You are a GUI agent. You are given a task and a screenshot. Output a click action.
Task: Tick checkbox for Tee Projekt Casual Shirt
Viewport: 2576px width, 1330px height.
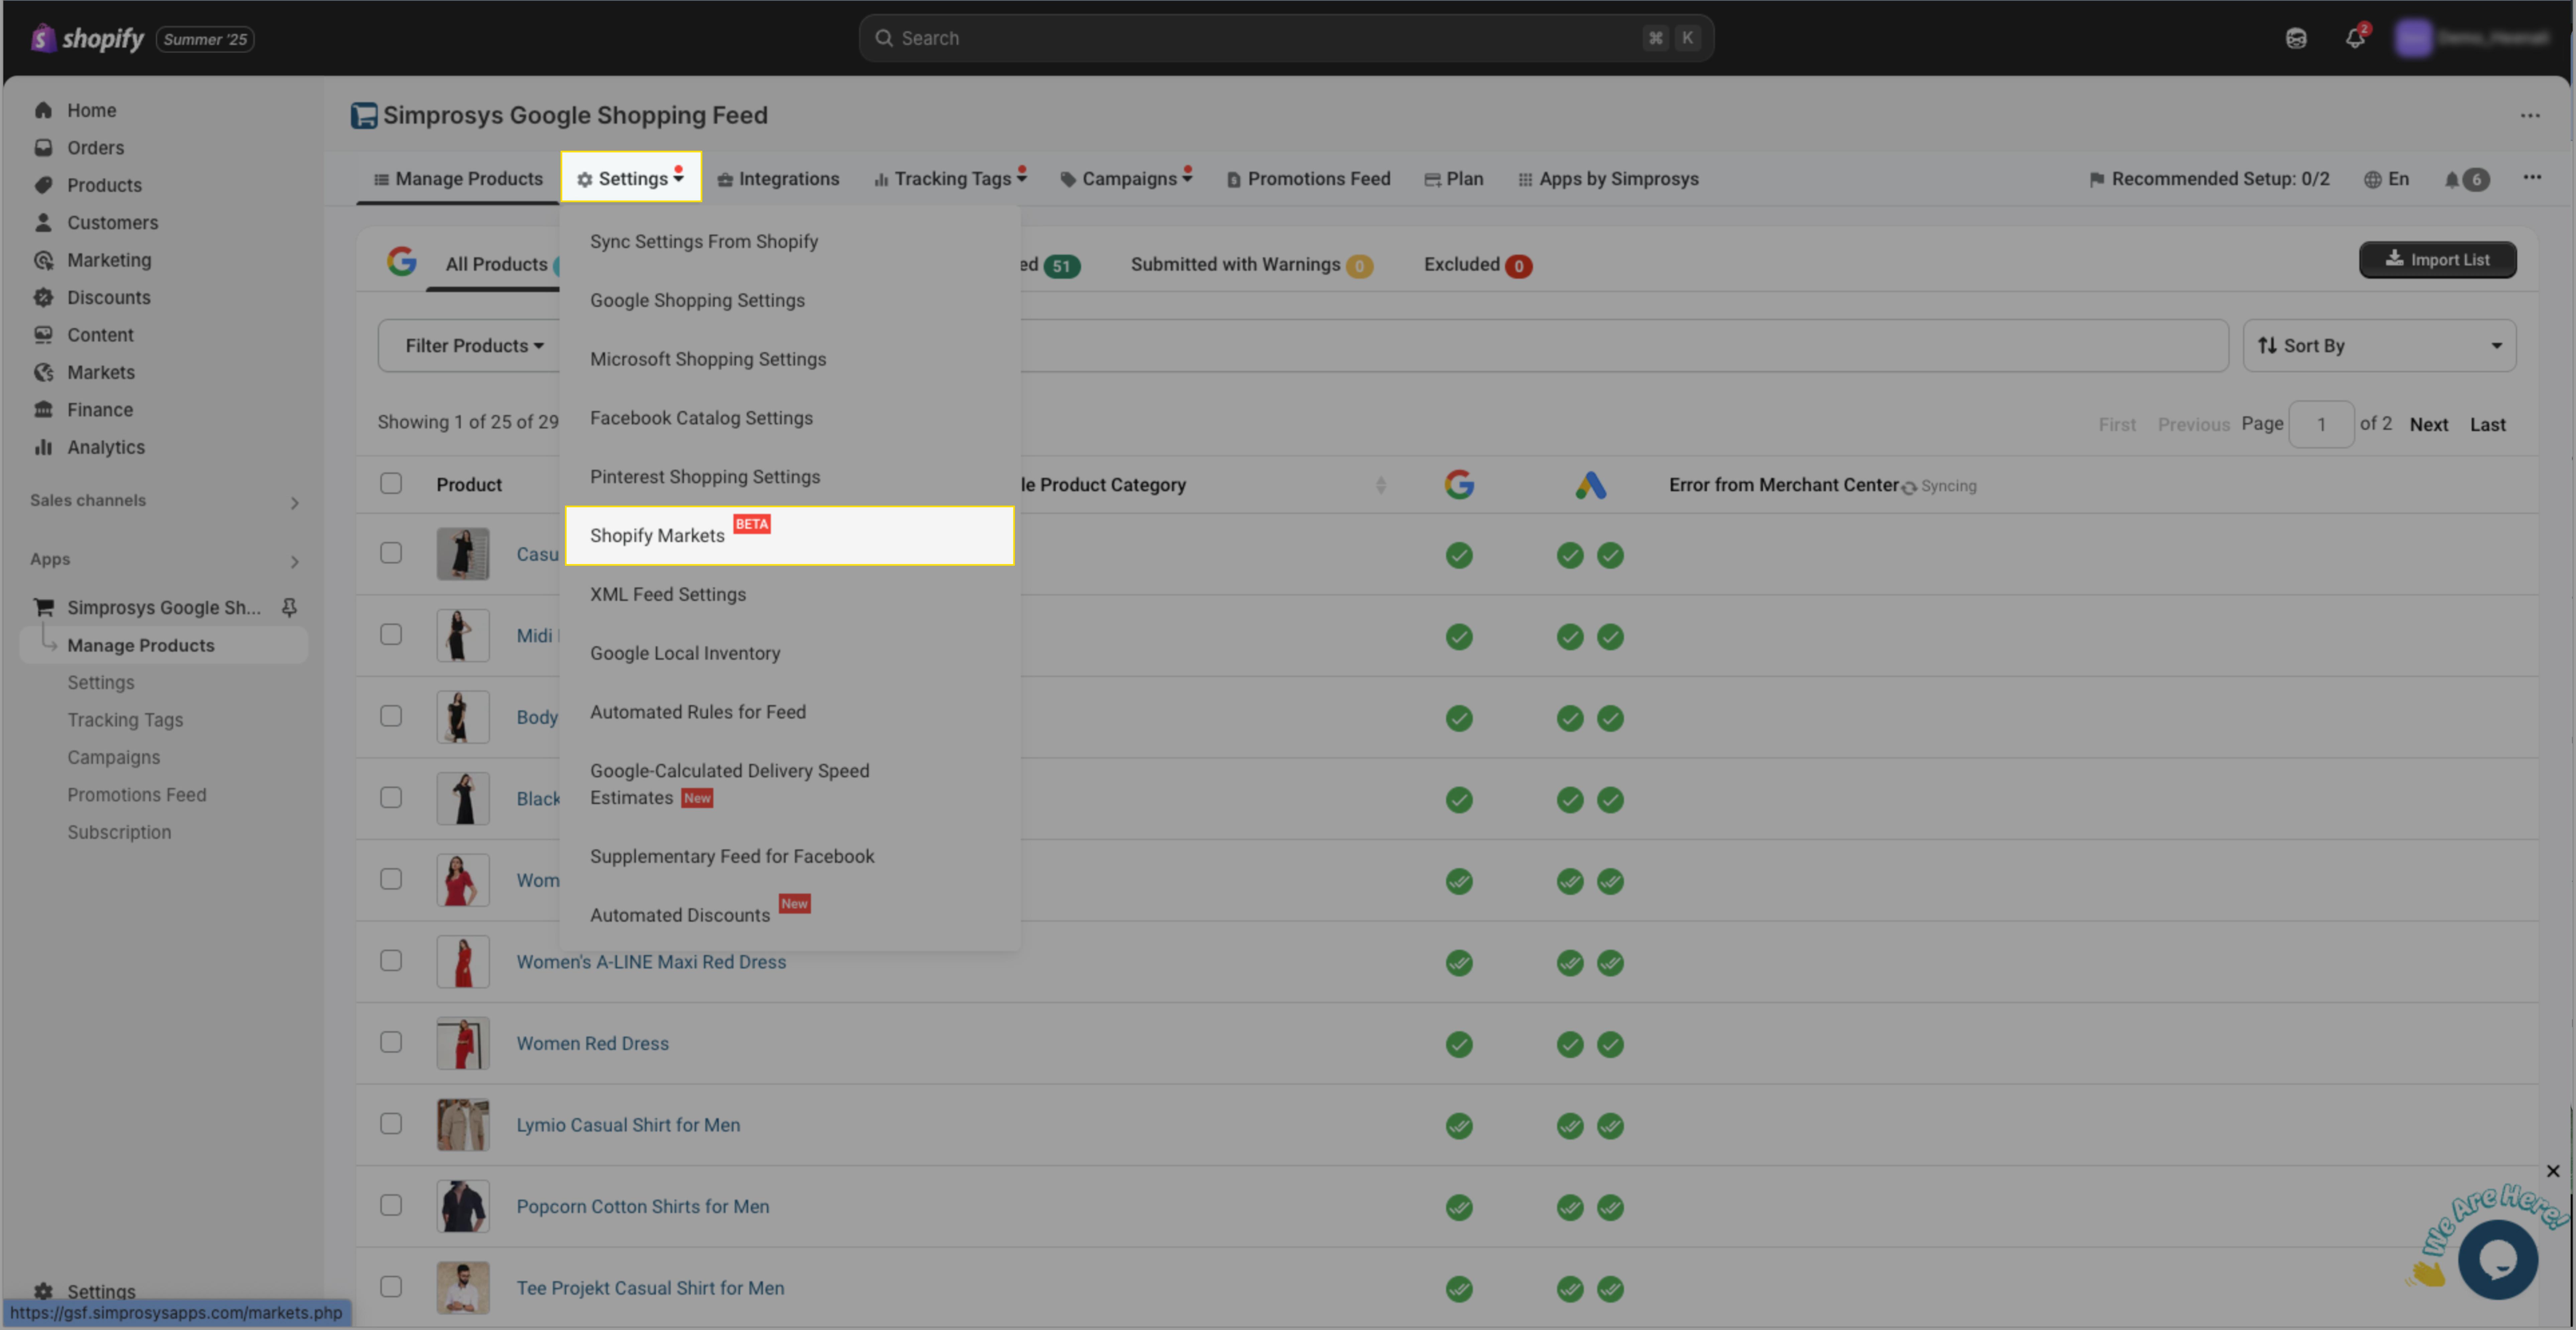click(391, 1287)
